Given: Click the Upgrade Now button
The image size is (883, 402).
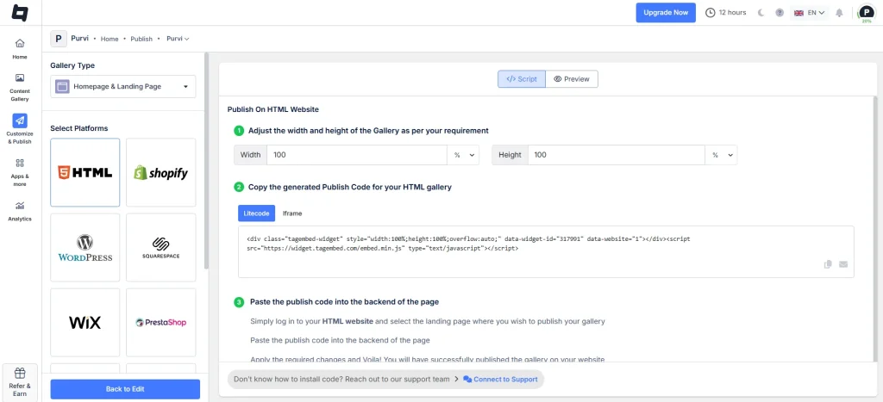Looking at the screenshot, I should (666, 12).
